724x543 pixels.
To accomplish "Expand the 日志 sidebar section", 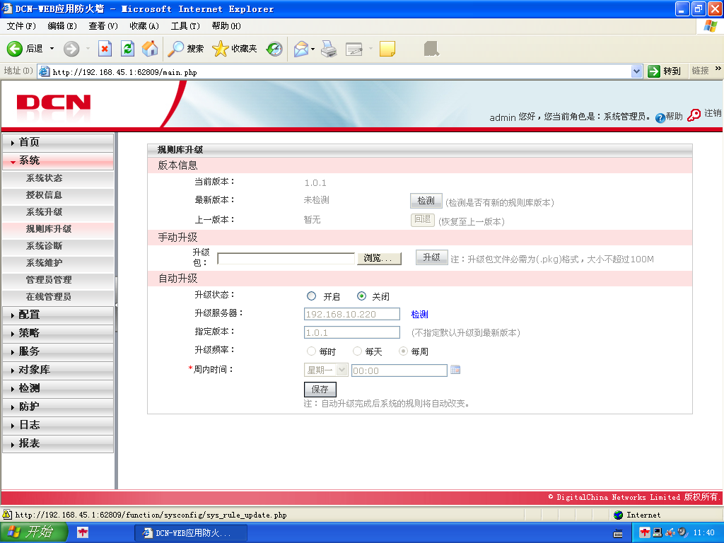I will (x=58, y=425).
